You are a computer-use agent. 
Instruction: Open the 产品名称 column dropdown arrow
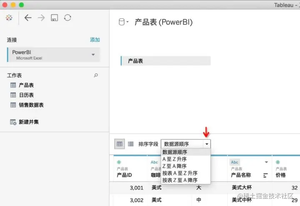coord(266,162)
